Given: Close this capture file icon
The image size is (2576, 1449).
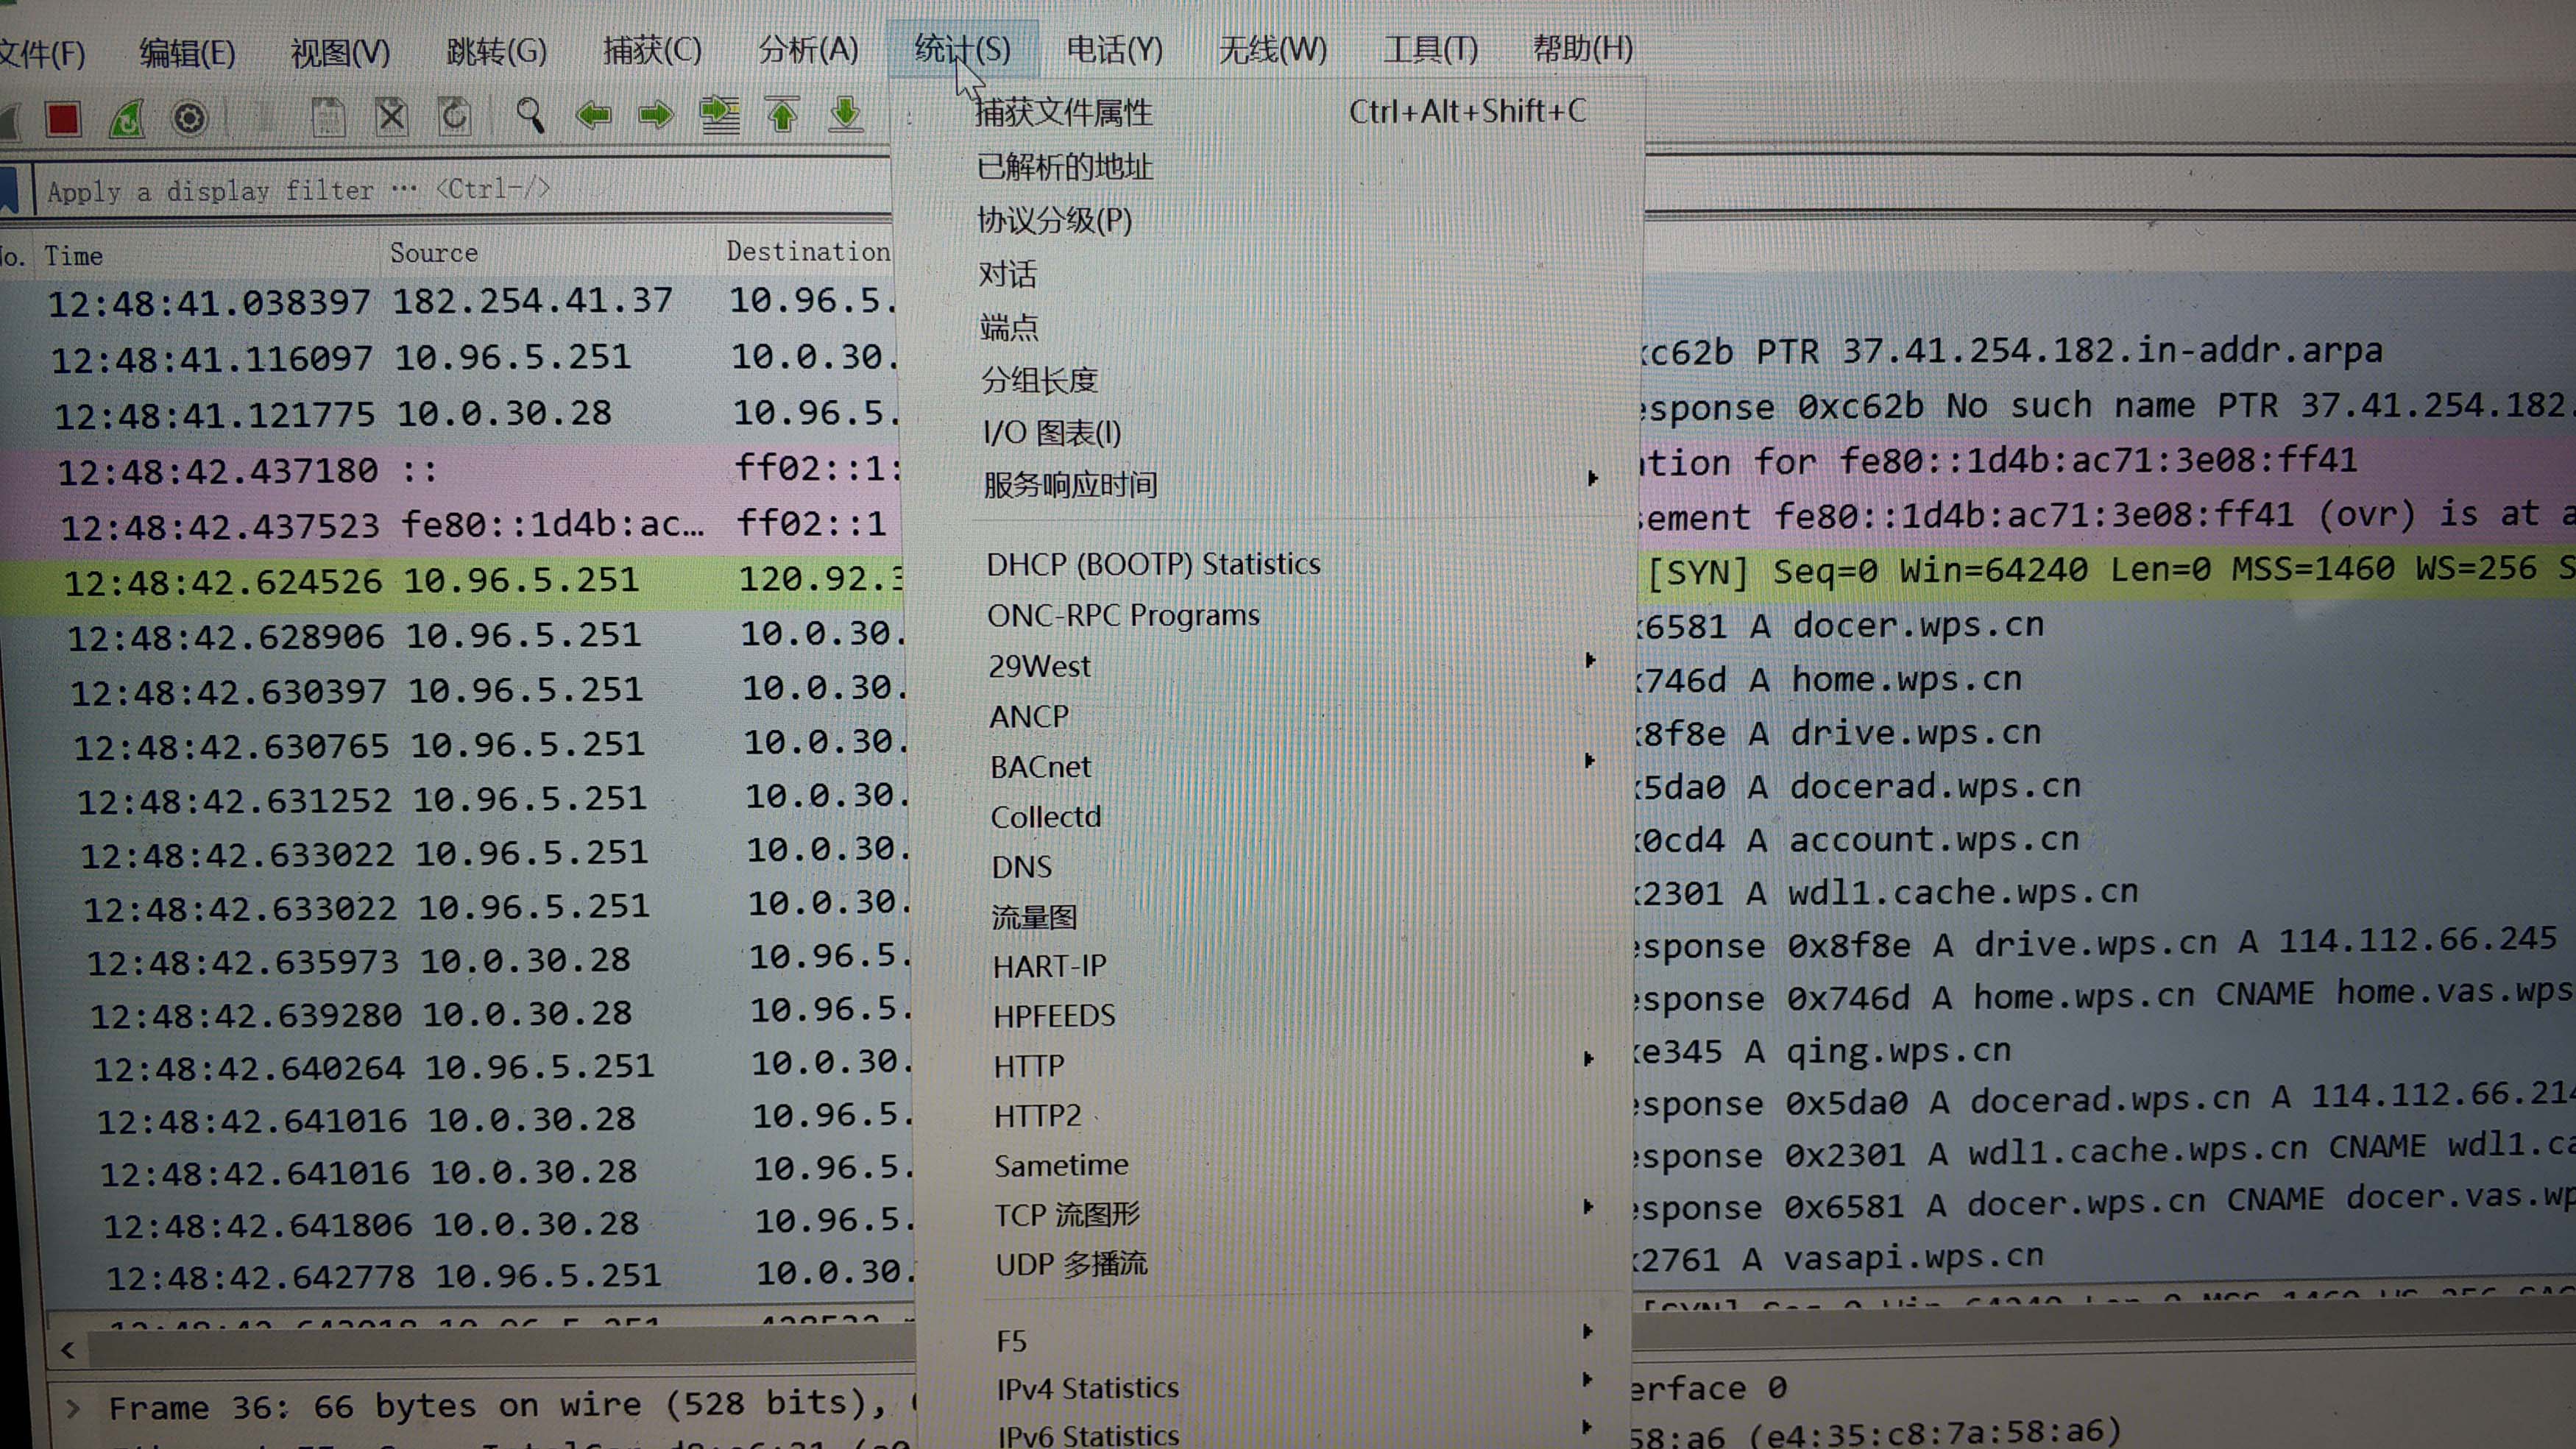Looking at the screenshot, I should pos(391,117).
